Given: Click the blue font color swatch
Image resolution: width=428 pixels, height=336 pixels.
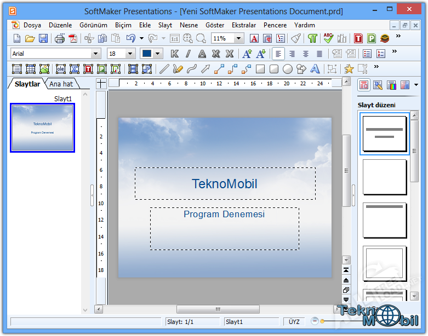Looking at the screenshot, I should point(147,54).
